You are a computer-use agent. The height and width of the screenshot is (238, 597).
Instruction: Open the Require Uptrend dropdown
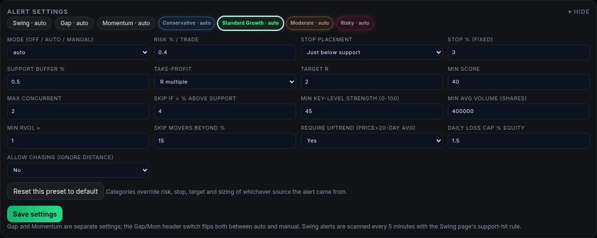(372, 141)
